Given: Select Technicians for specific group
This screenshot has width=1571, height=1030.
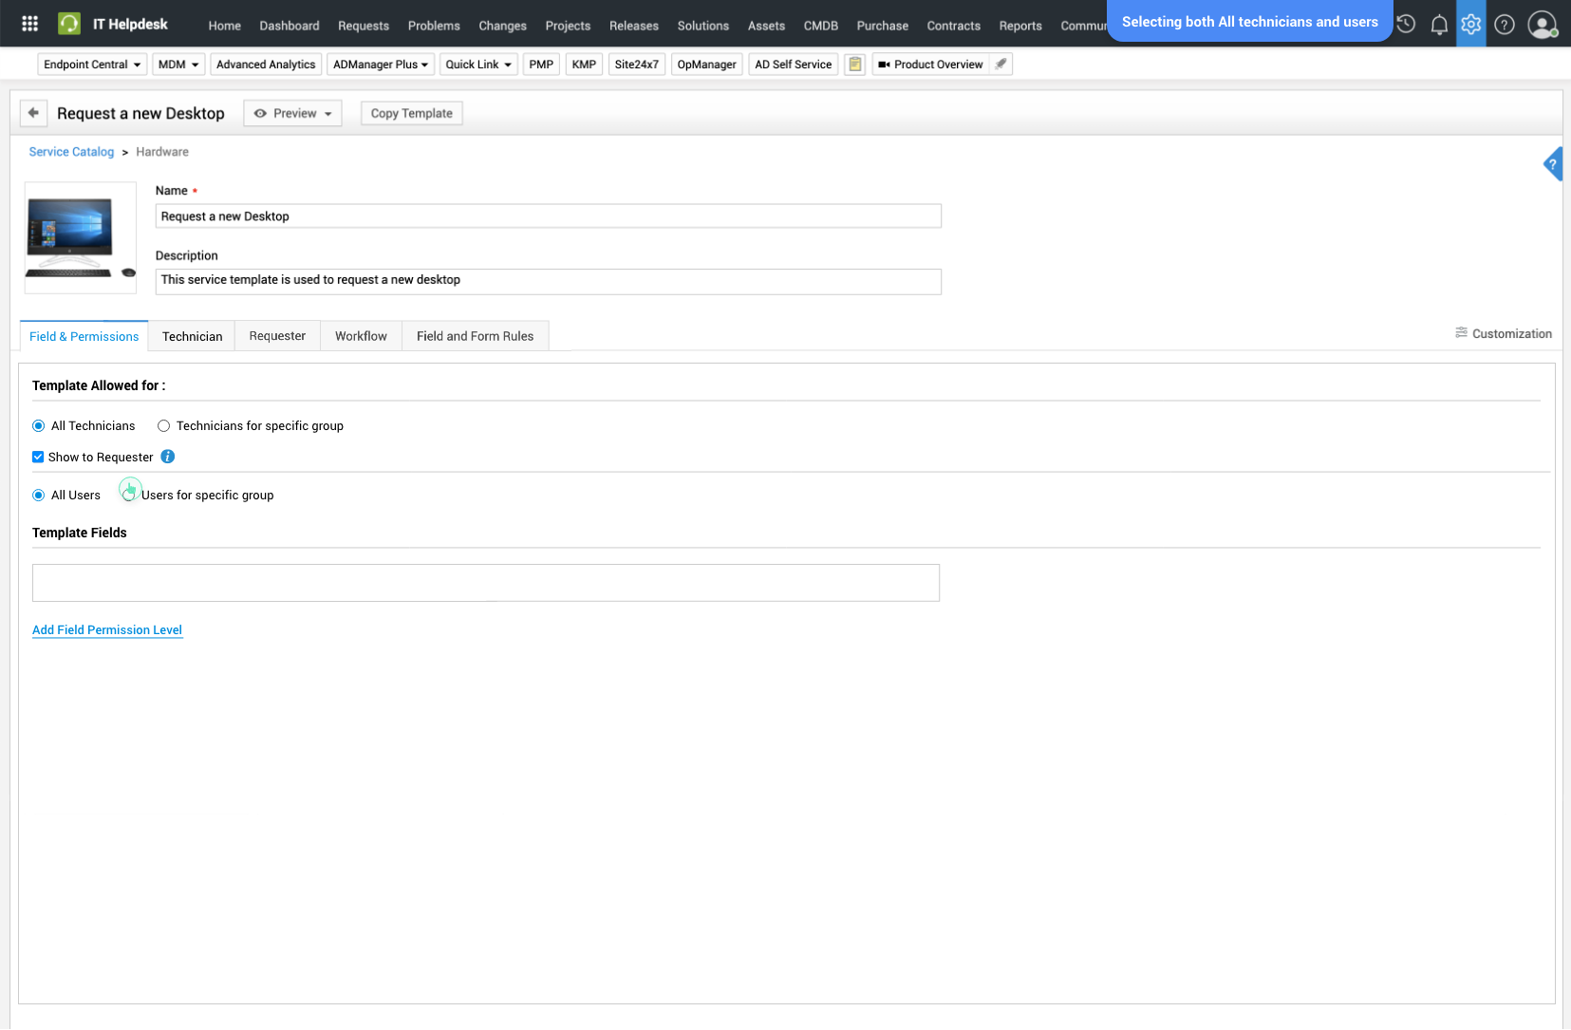Looking at the screenshot, I should coord(164,426).
